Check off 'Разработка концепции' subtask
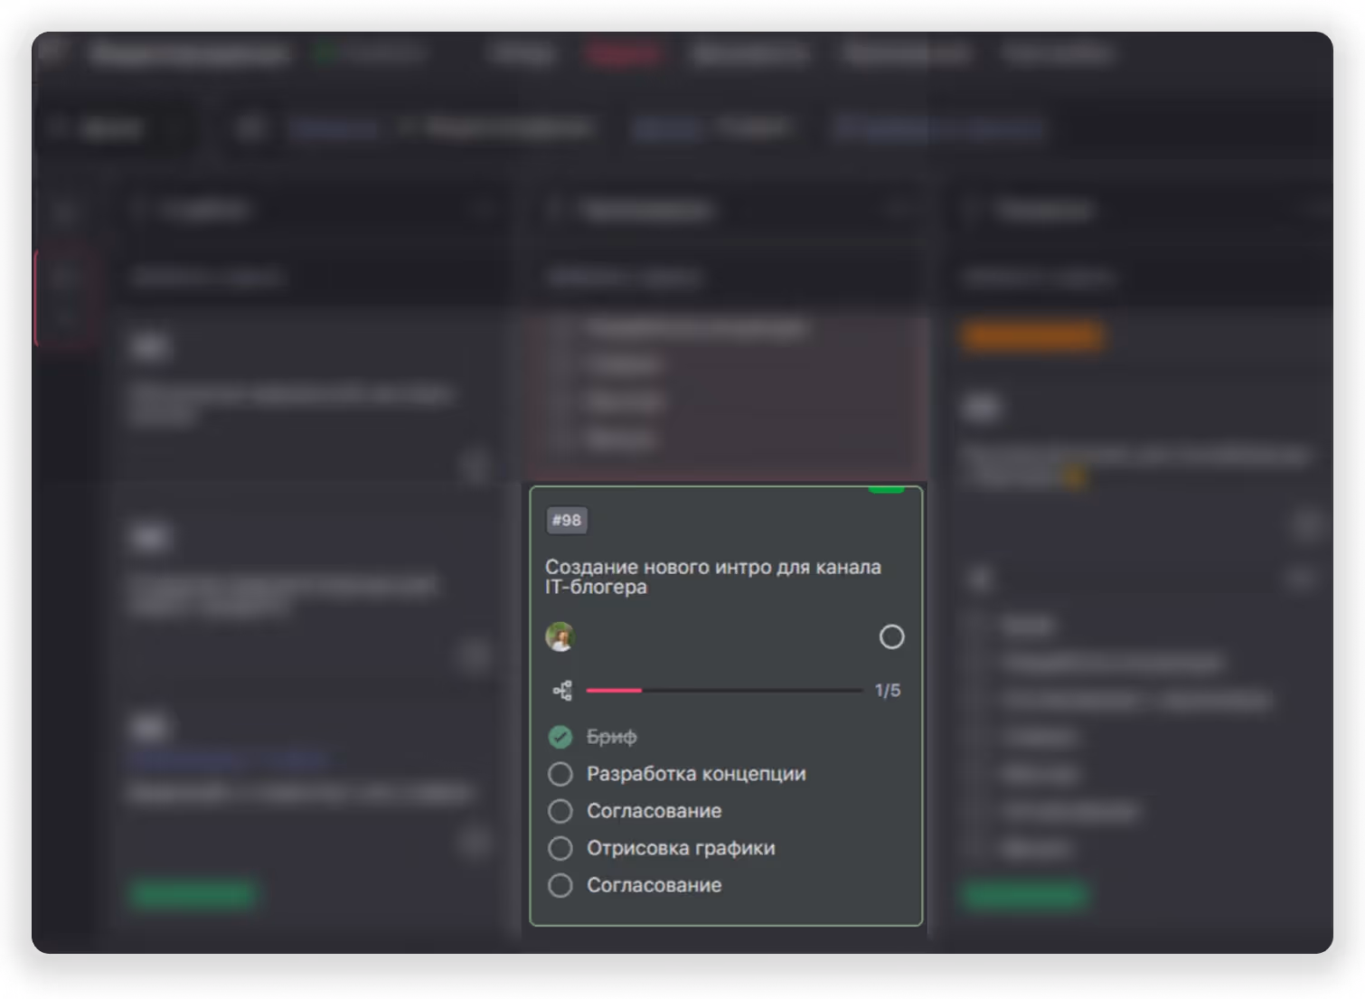 560,774
